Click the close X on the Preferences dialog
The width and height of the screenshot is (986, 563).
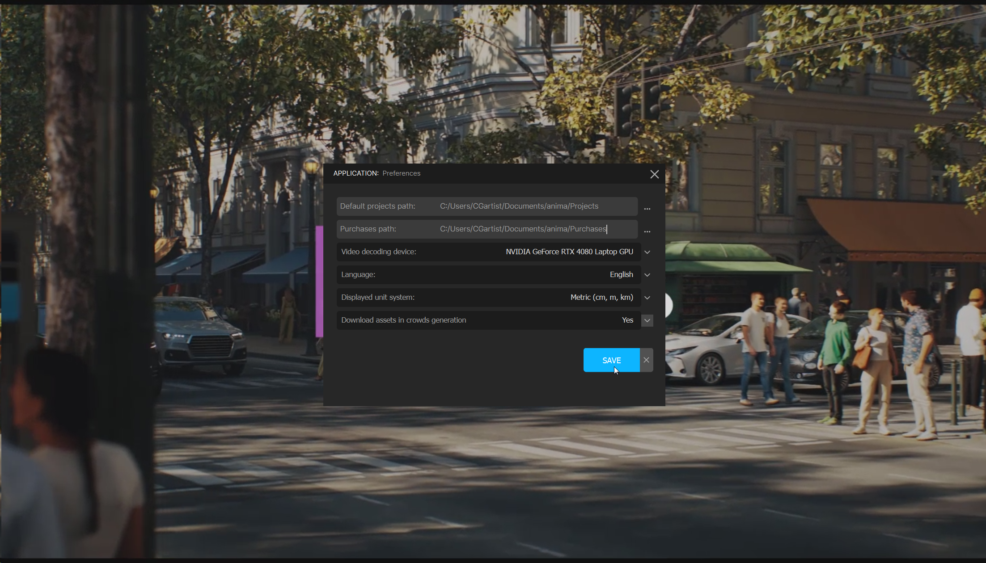pos(654,174)
